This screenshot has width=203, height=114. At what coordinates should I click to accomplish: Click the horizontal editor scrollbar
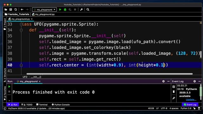pos(109,74)
